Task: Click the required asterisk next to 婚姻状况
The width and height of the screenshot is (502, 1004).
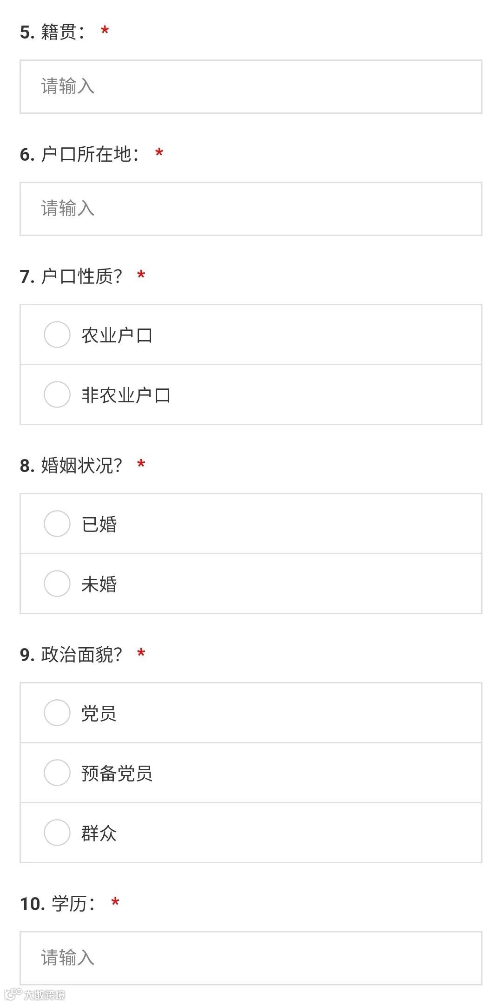Action: click(141, 464)
